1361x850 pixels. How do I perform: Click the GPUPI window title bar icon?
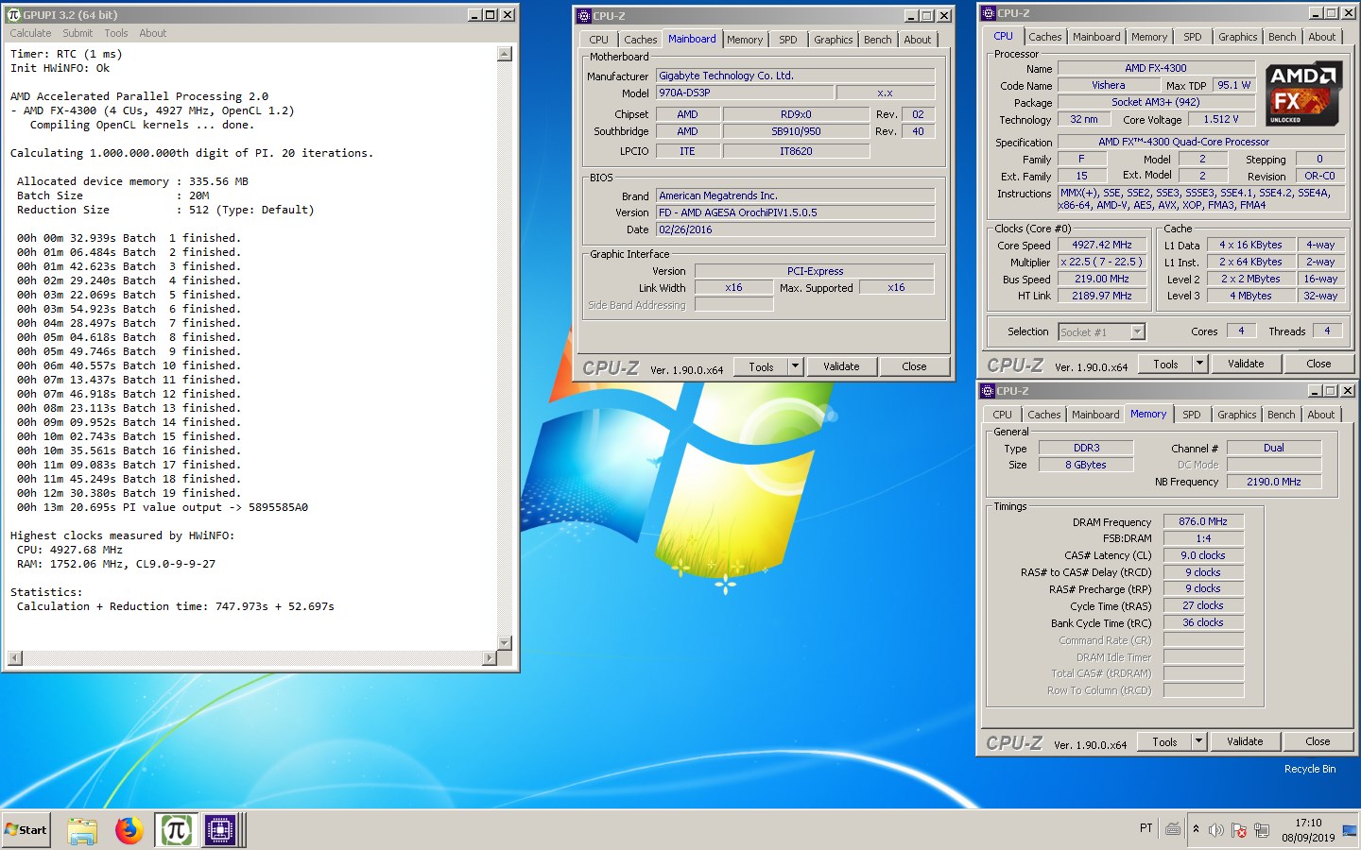click(x=13, y=14)
